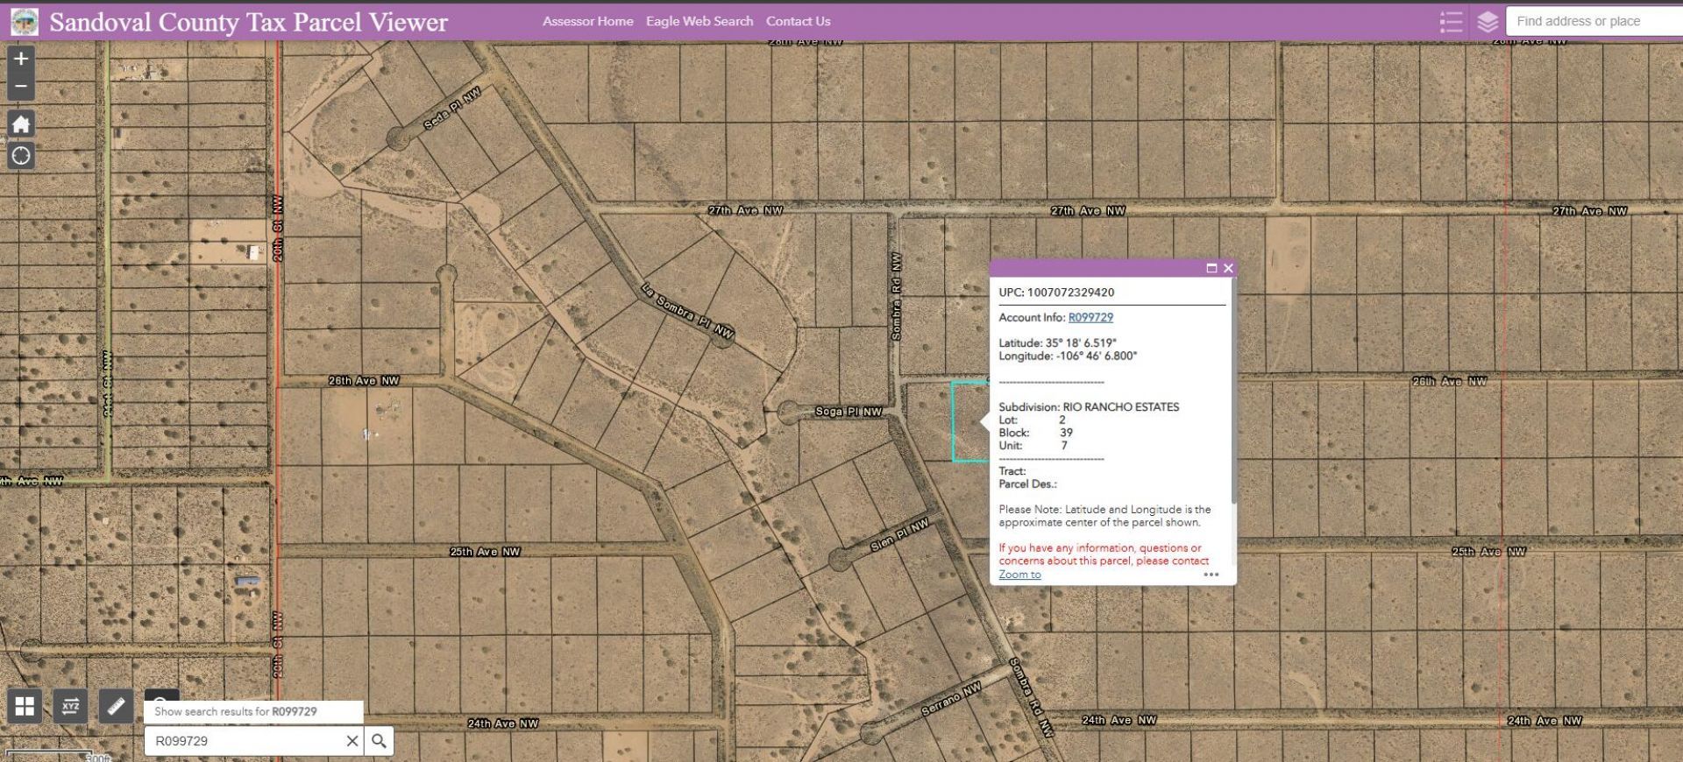Select 'Show search results for R099729' suggestion
Screen dimensions: 1683x762
coord(253,711)
